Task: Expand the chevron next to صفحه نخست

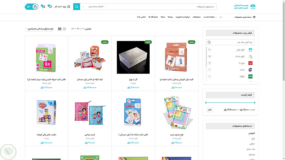Action: tap(221, 17)
